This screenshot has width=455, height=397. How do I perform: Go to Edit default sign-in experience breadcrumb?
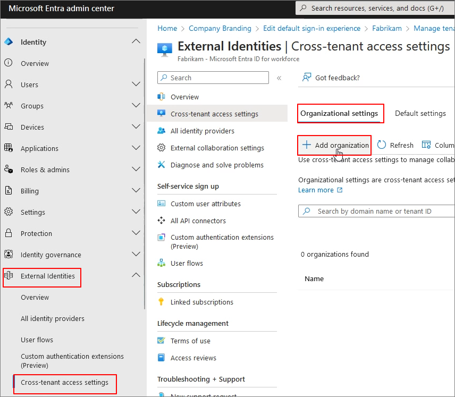coord(311,28)
